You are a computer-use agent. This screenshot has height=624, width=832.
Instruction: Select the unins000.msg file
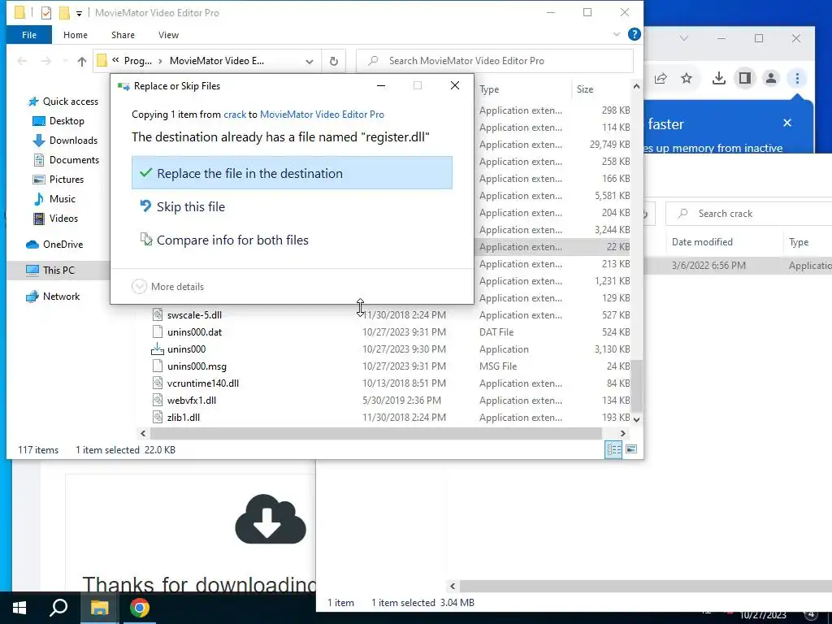tap(197, 366)
